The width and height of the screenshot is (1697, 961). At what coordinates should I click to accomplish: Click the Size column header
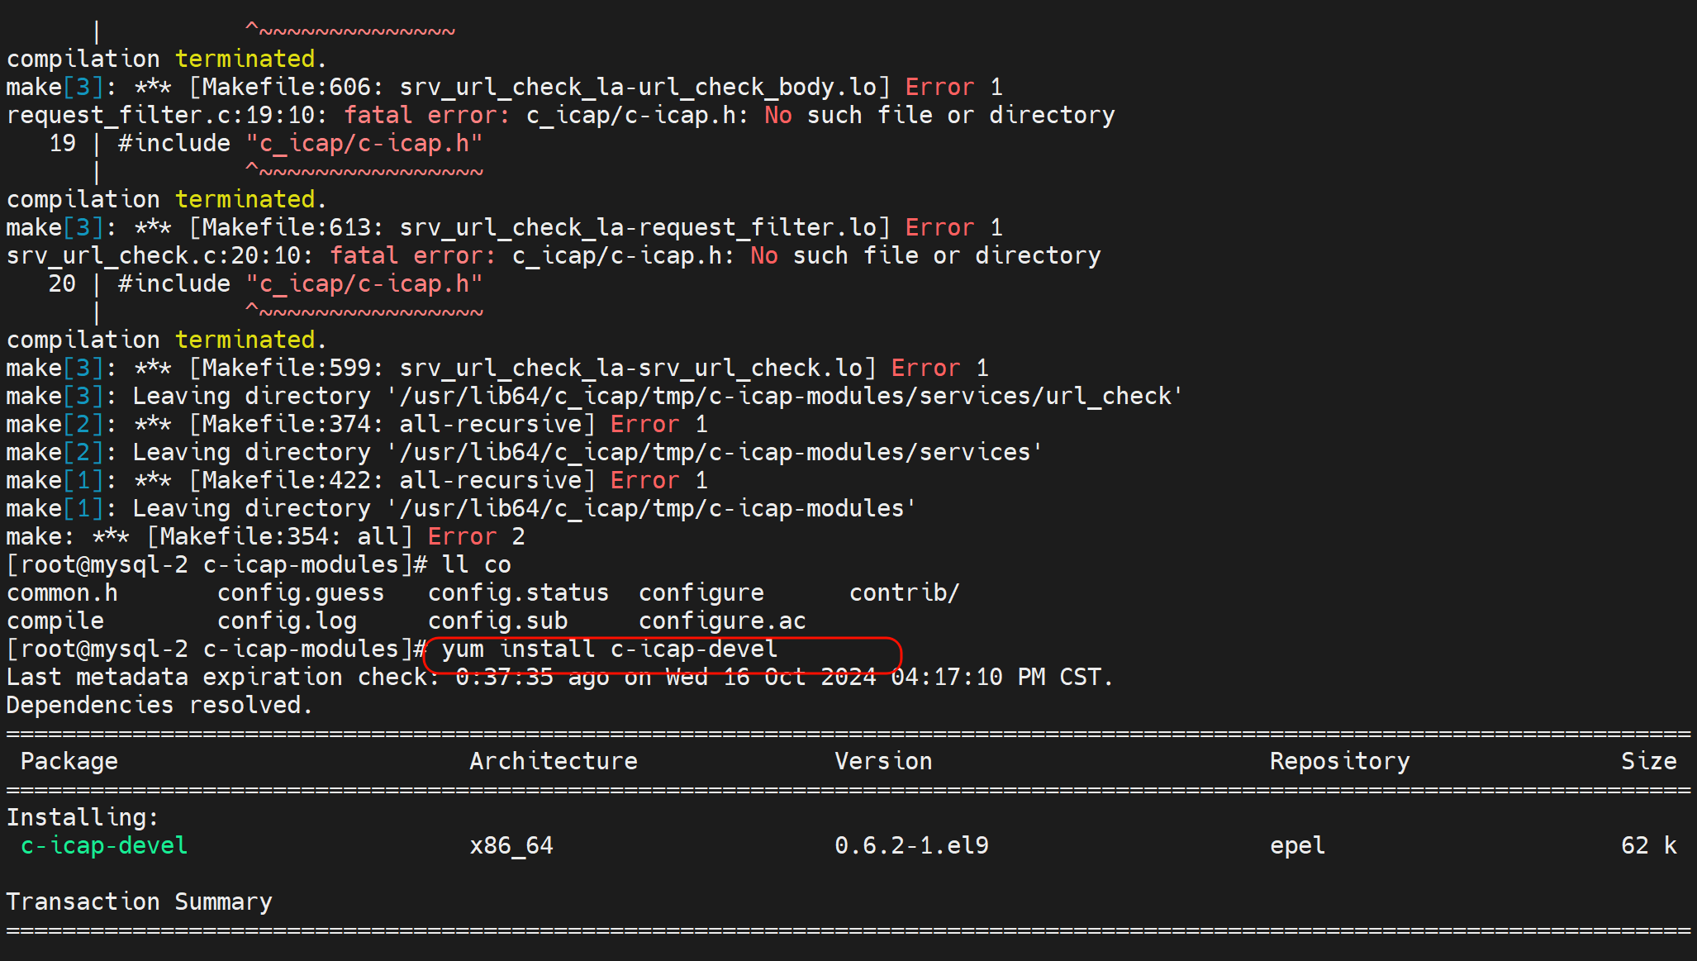tap(1648, 761)
